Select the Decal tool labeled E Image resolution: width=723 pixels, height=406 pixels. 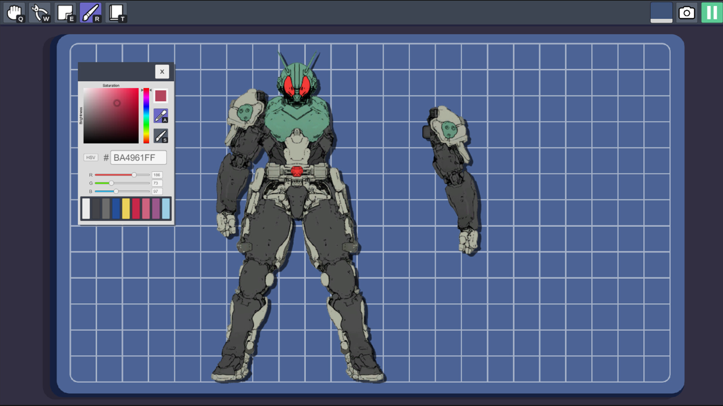(65, 12)
